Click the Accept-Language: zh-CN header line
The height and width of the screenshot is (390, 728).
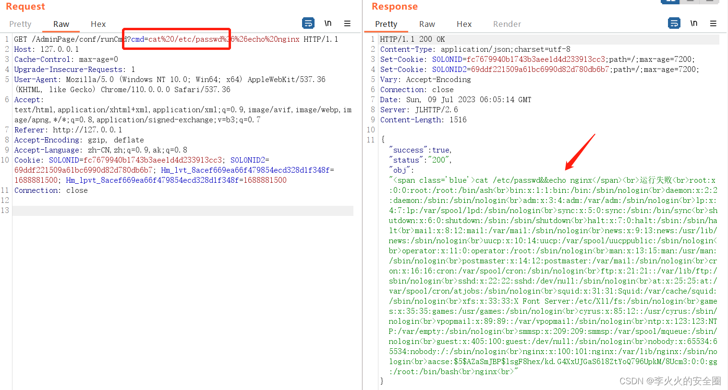point(100,150)
